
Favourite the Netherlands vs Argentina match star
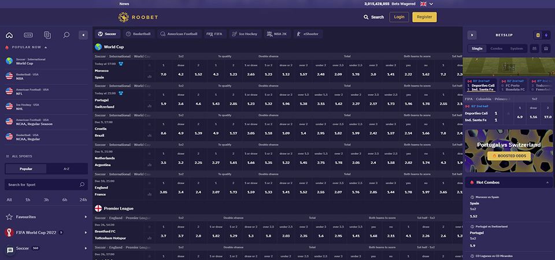click(149, 154)
